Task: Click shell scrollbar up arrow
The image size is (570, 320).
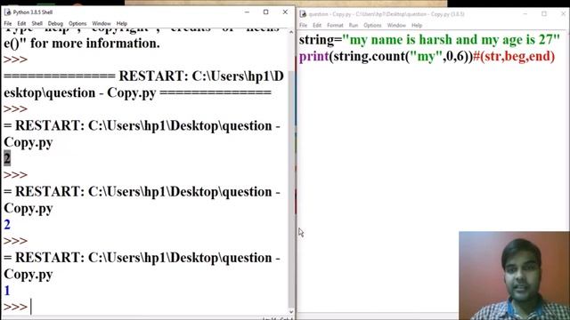Action: coord(291,32)
